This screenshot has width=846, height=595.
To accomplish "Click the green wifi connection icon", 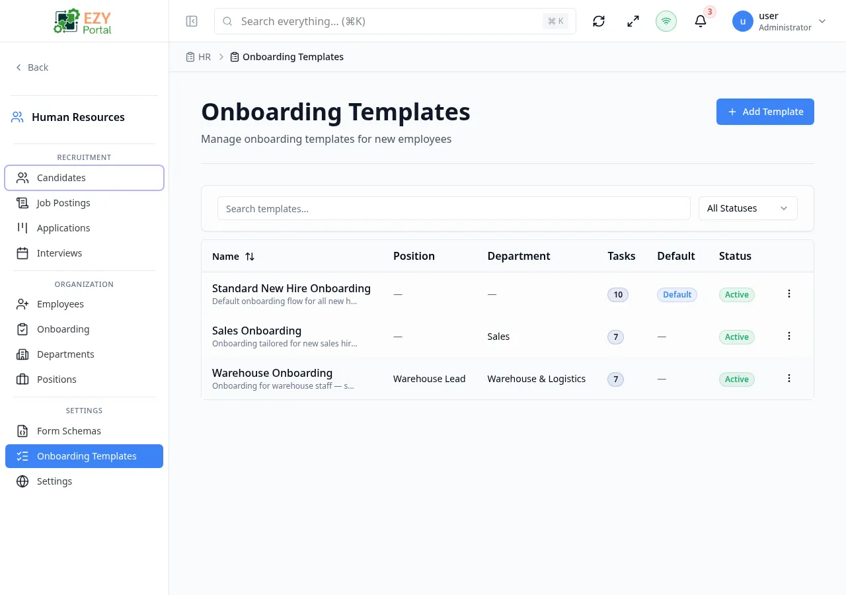I will (x=666, y=21).
